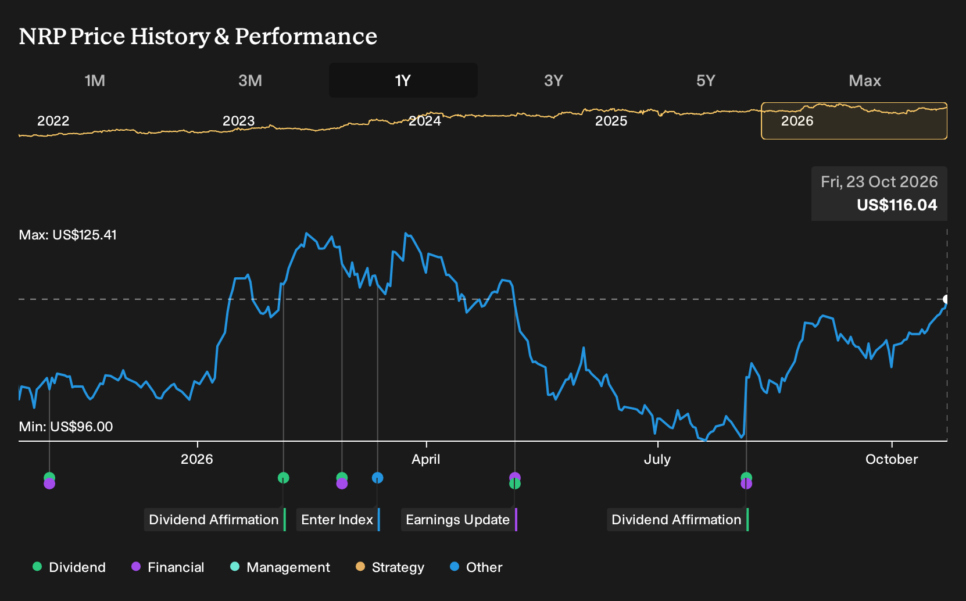966x601 pixels.
Task: Click the April axis label
Action: (x=425, y=459)
